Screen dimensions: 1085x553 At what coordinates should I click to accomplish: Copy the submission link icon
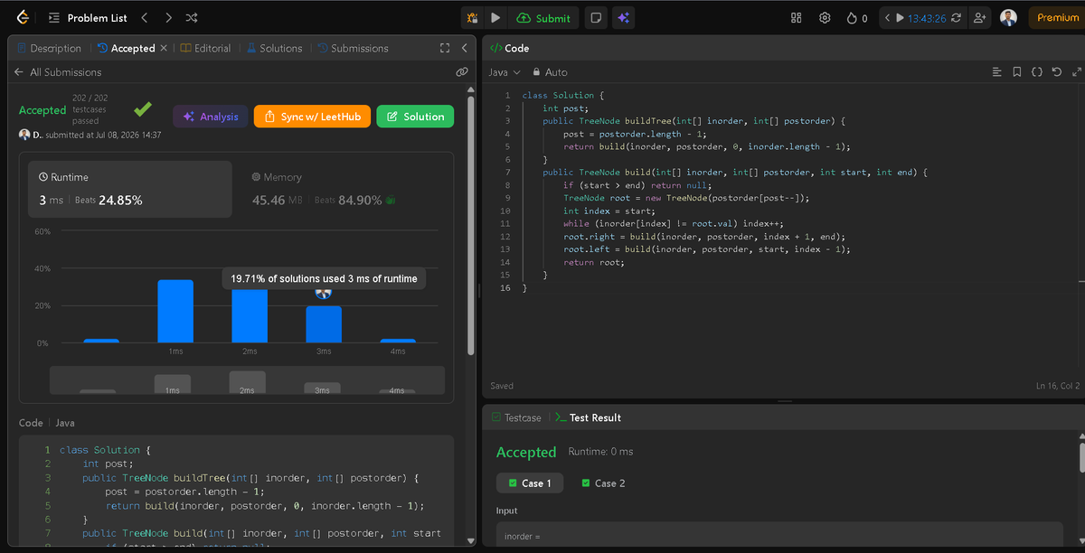tap(461, 72)
